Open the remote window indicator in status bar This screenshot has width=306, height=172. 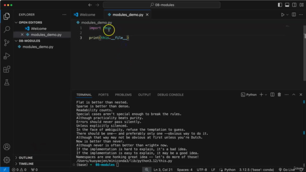5,170
